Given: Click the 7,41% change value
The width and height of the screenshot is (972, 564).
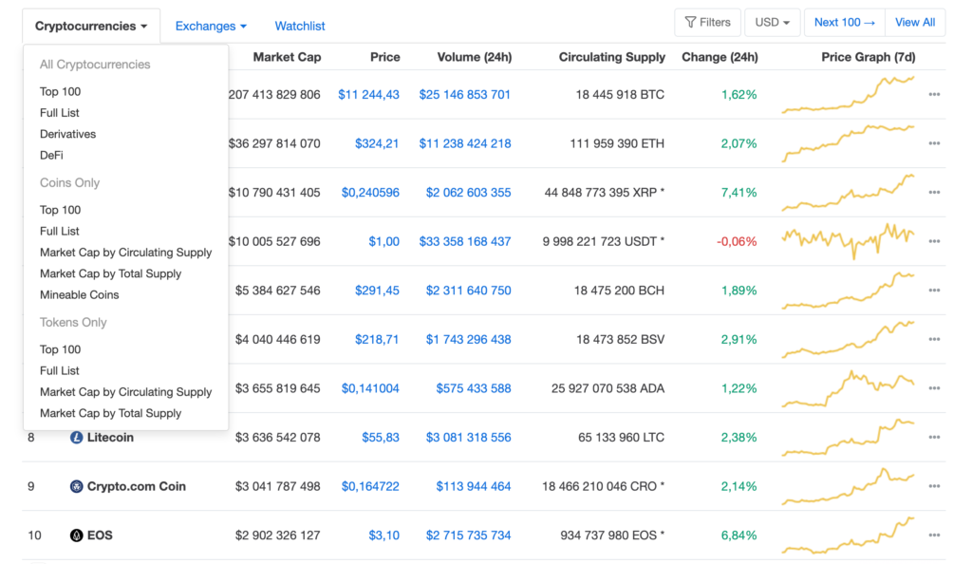Looking at the screenshot, I should [738, 192].
